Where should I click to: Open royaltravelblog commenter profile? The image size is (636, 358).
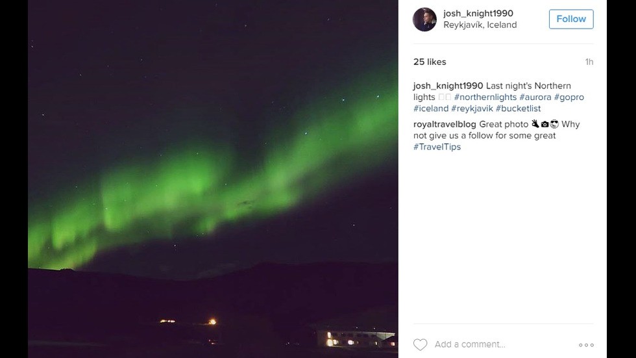point(445,124)
